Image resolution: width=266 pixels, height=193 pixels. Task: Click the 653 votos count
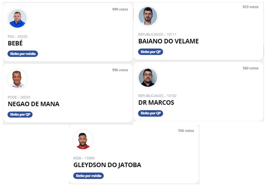250,7
